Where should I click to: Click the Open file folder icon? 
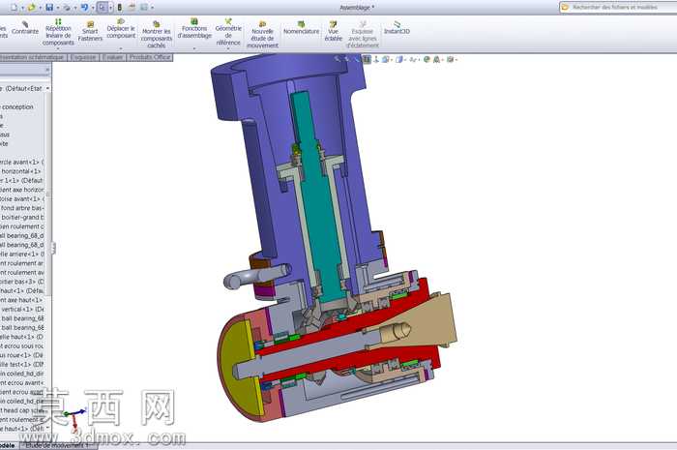click(31, 8)
